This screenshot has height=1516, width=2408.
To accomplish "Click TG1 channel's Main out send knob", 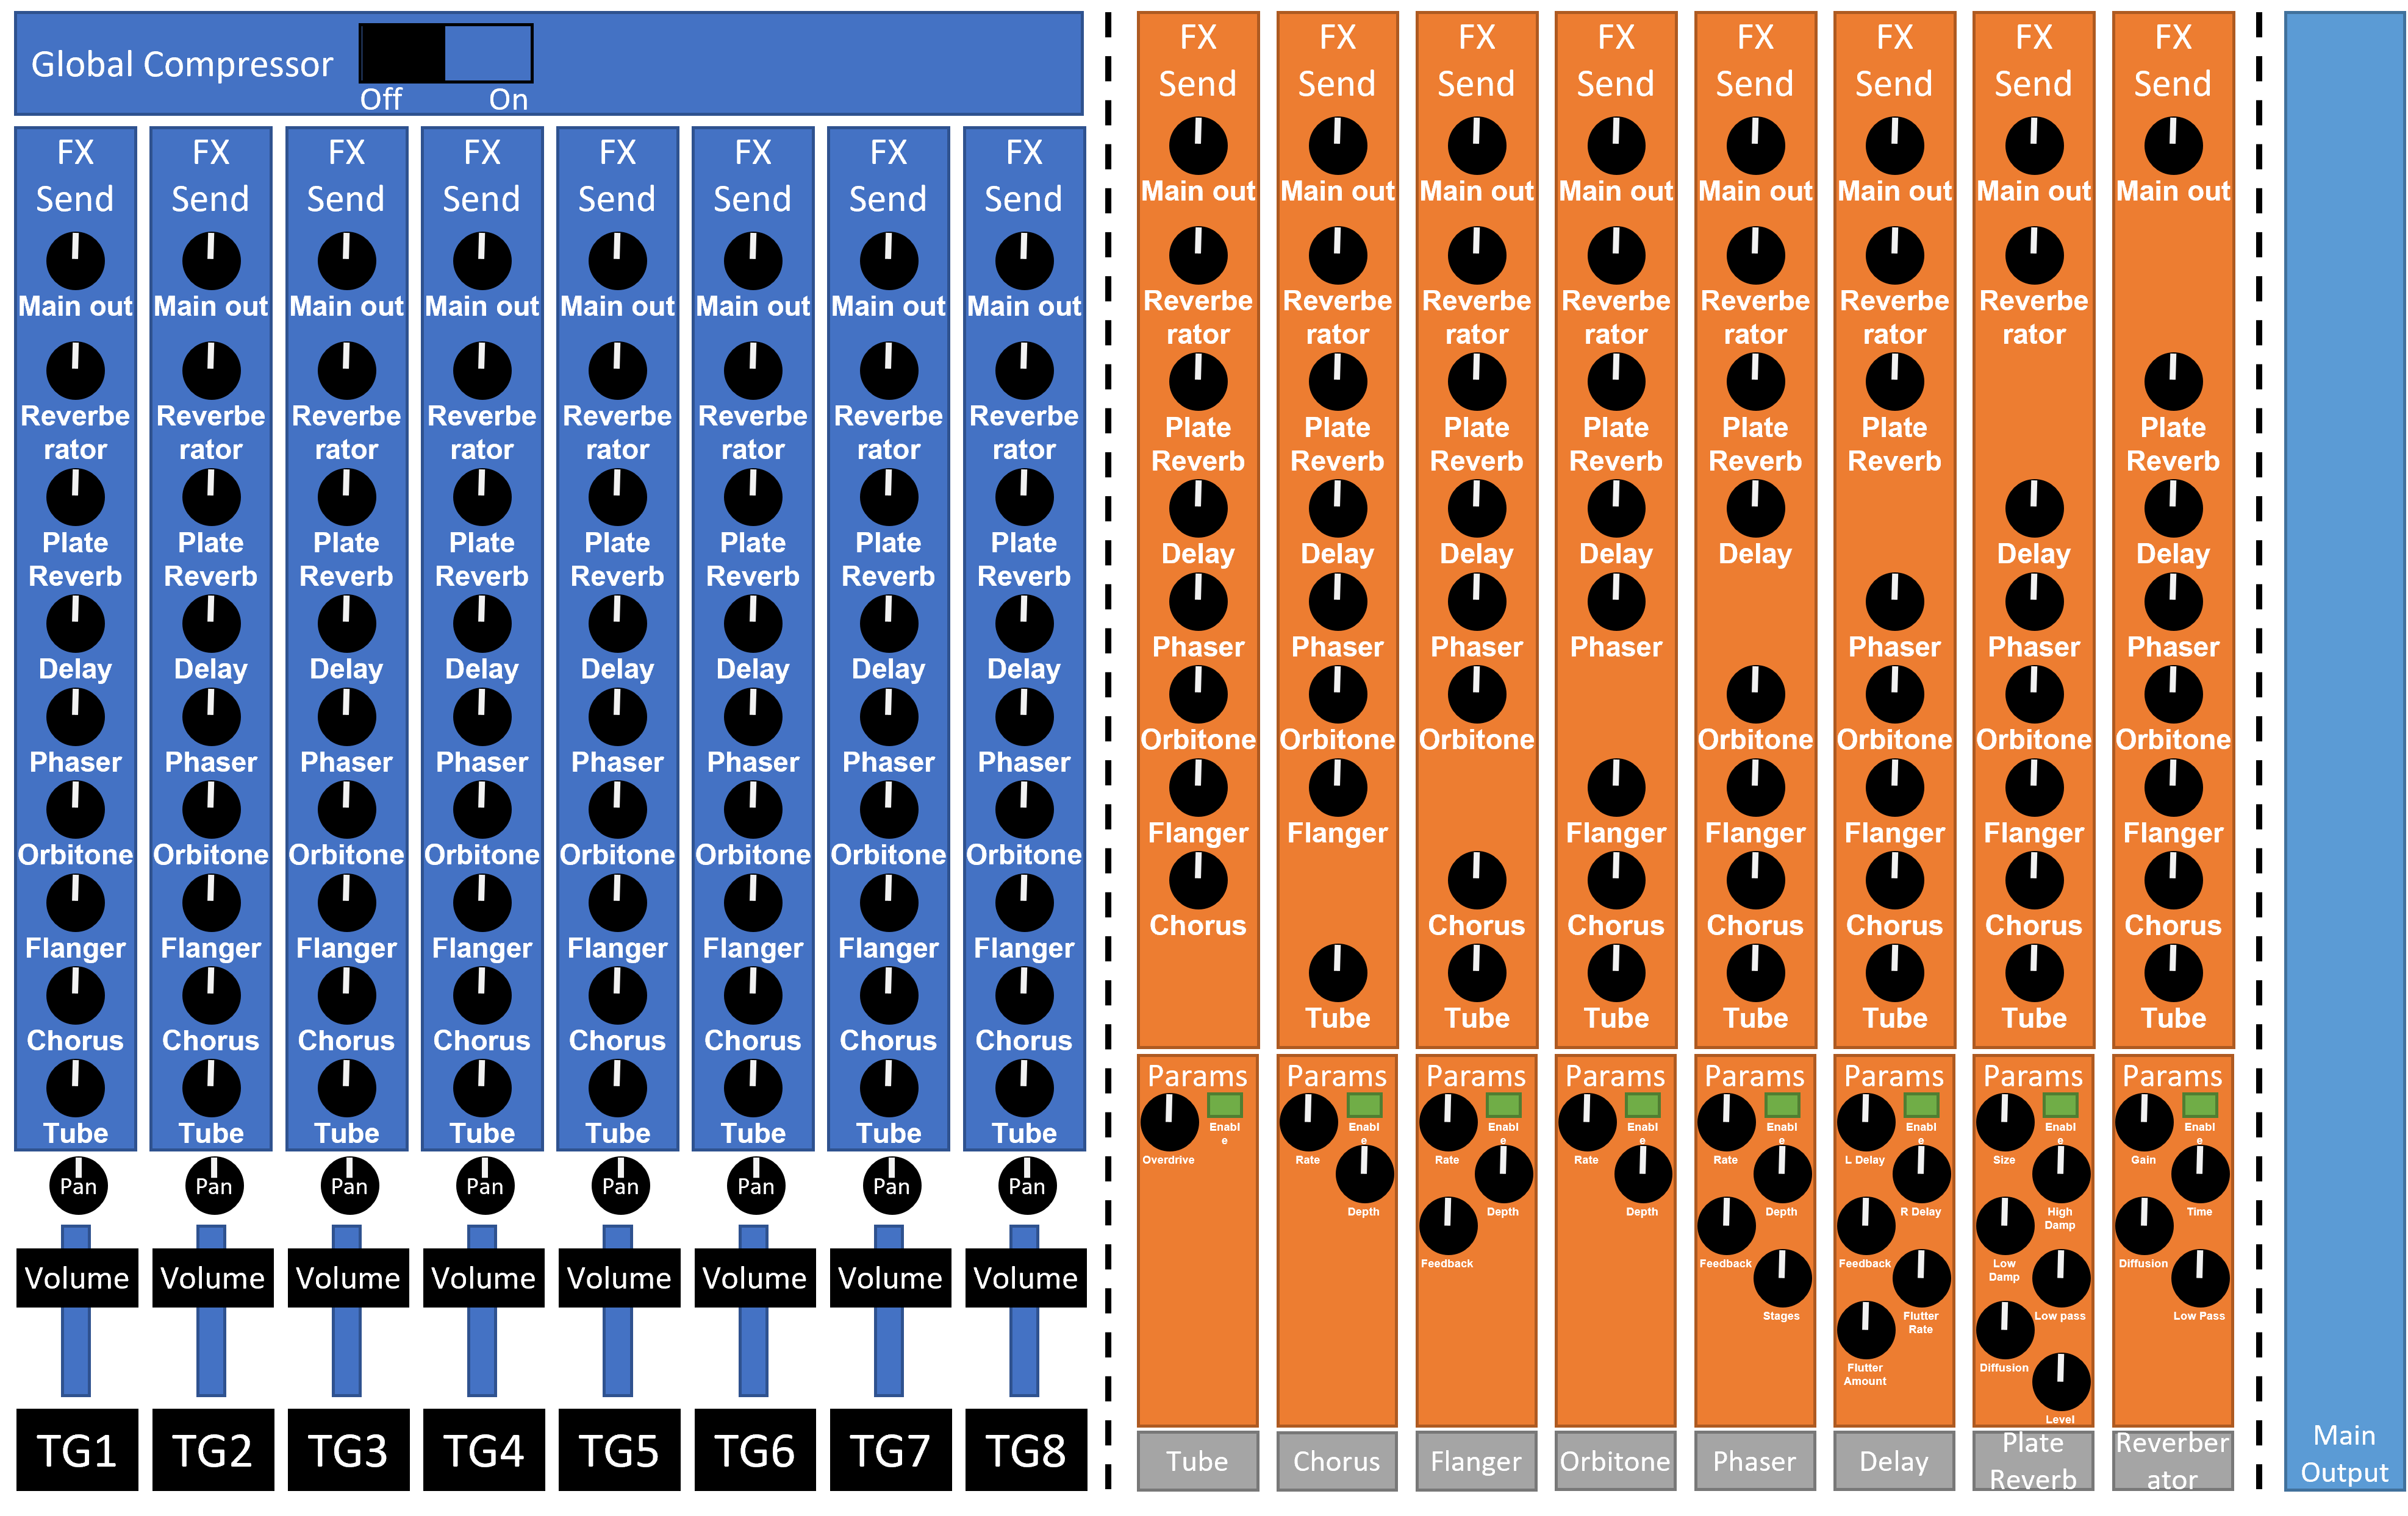I will (x=75, y=261).
